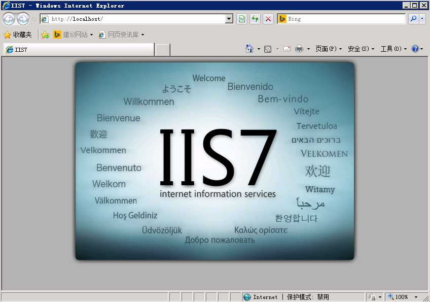
Task: Print the page with printer icon
Action: (x=299, y=49)
